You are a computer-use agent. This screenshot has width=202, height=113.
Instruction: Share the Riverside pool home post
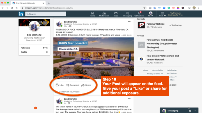click(86, 85)
